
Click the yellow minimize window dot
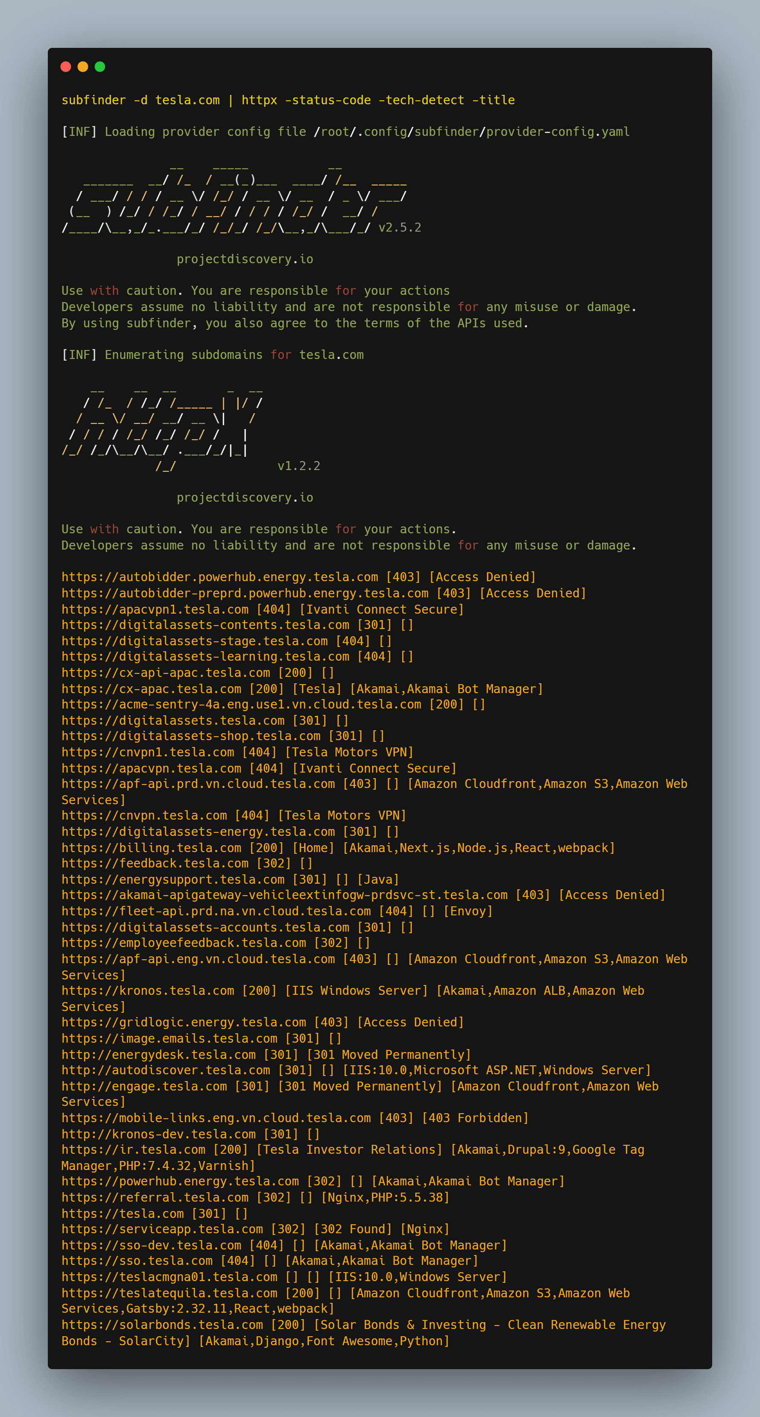(x=83, y=67)
